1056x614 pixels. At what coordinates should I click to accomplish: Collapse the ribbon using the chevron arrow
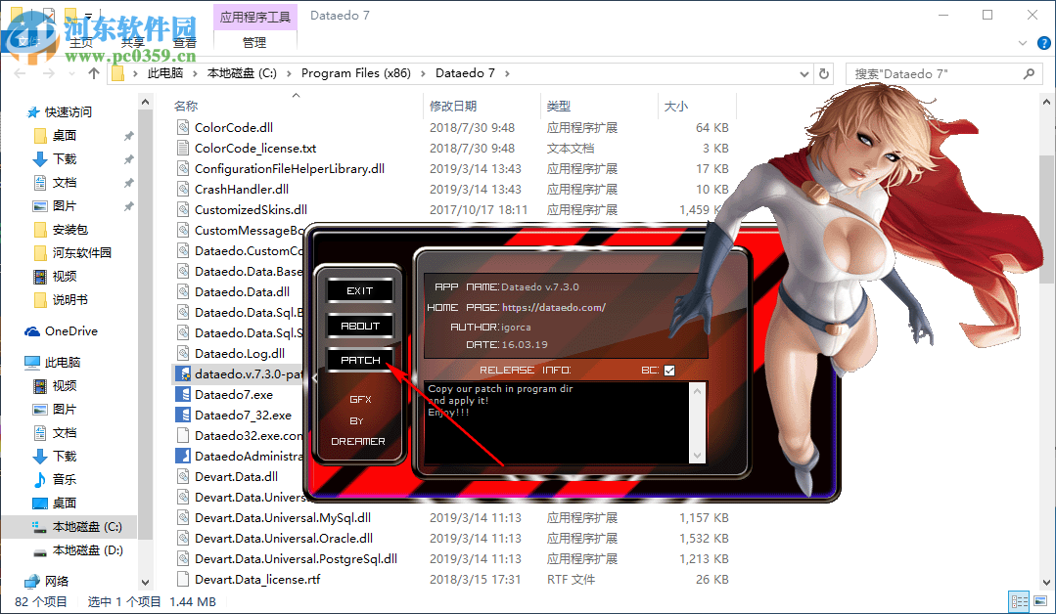point(1021,43)
